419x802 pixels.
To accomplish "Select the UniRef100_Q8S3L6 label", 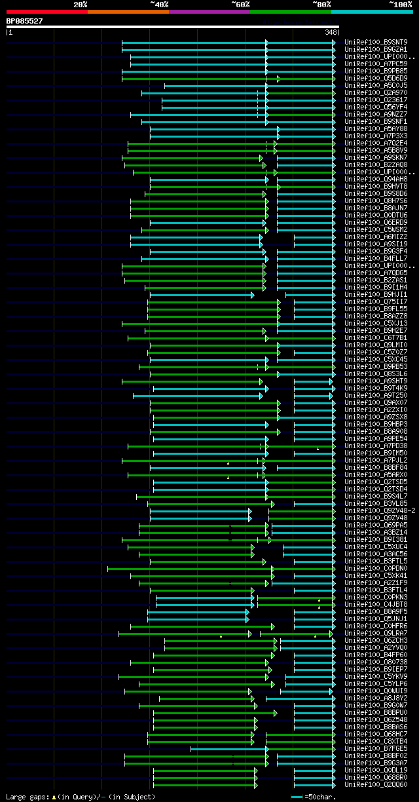I will pos(376,373).
